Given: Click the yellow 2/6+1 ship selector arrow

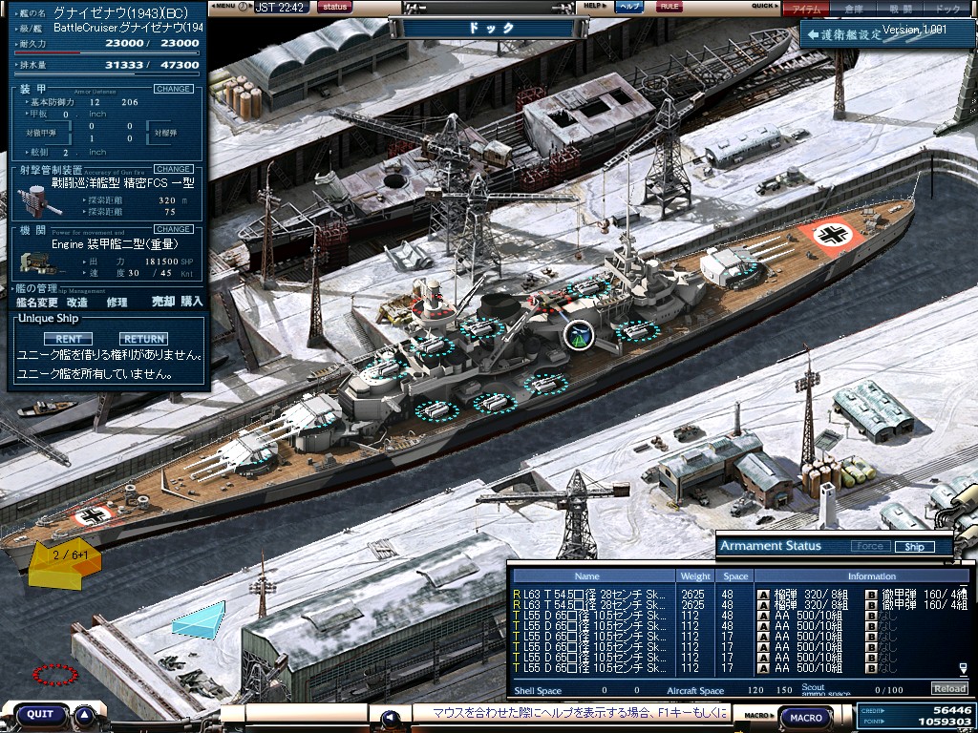Looking at the screenshot, I should click(x=64, y=563).
